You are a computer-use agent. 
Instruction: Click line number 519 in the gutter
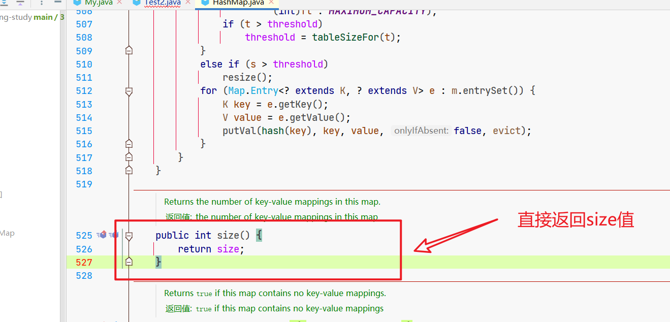pos(84,184)
